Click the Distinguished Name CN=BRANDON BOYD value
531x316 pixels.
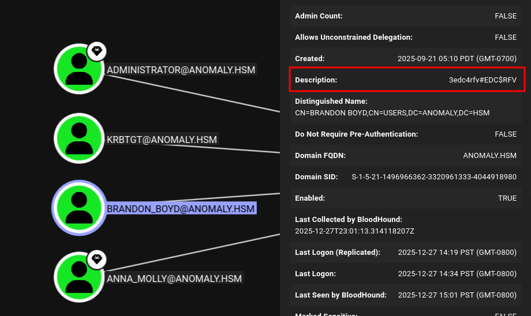(392, 112)
